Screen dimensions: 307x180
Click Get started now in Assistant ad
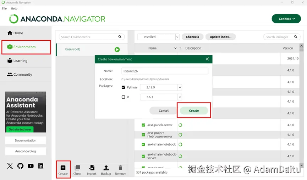(x=20, y=129)
